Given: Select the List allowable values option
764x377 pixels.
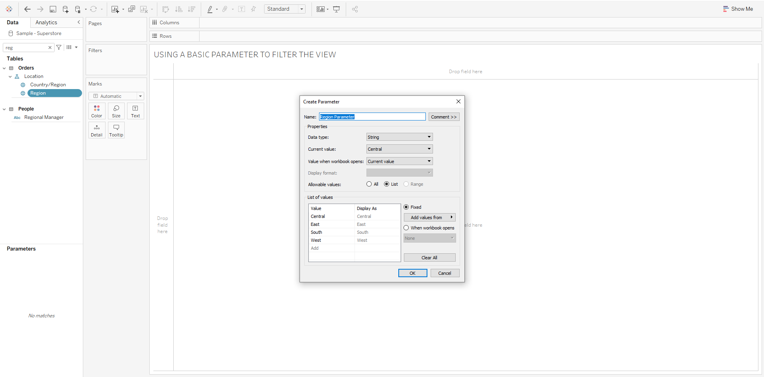Looking at the screenshot, I should (386, 184).
